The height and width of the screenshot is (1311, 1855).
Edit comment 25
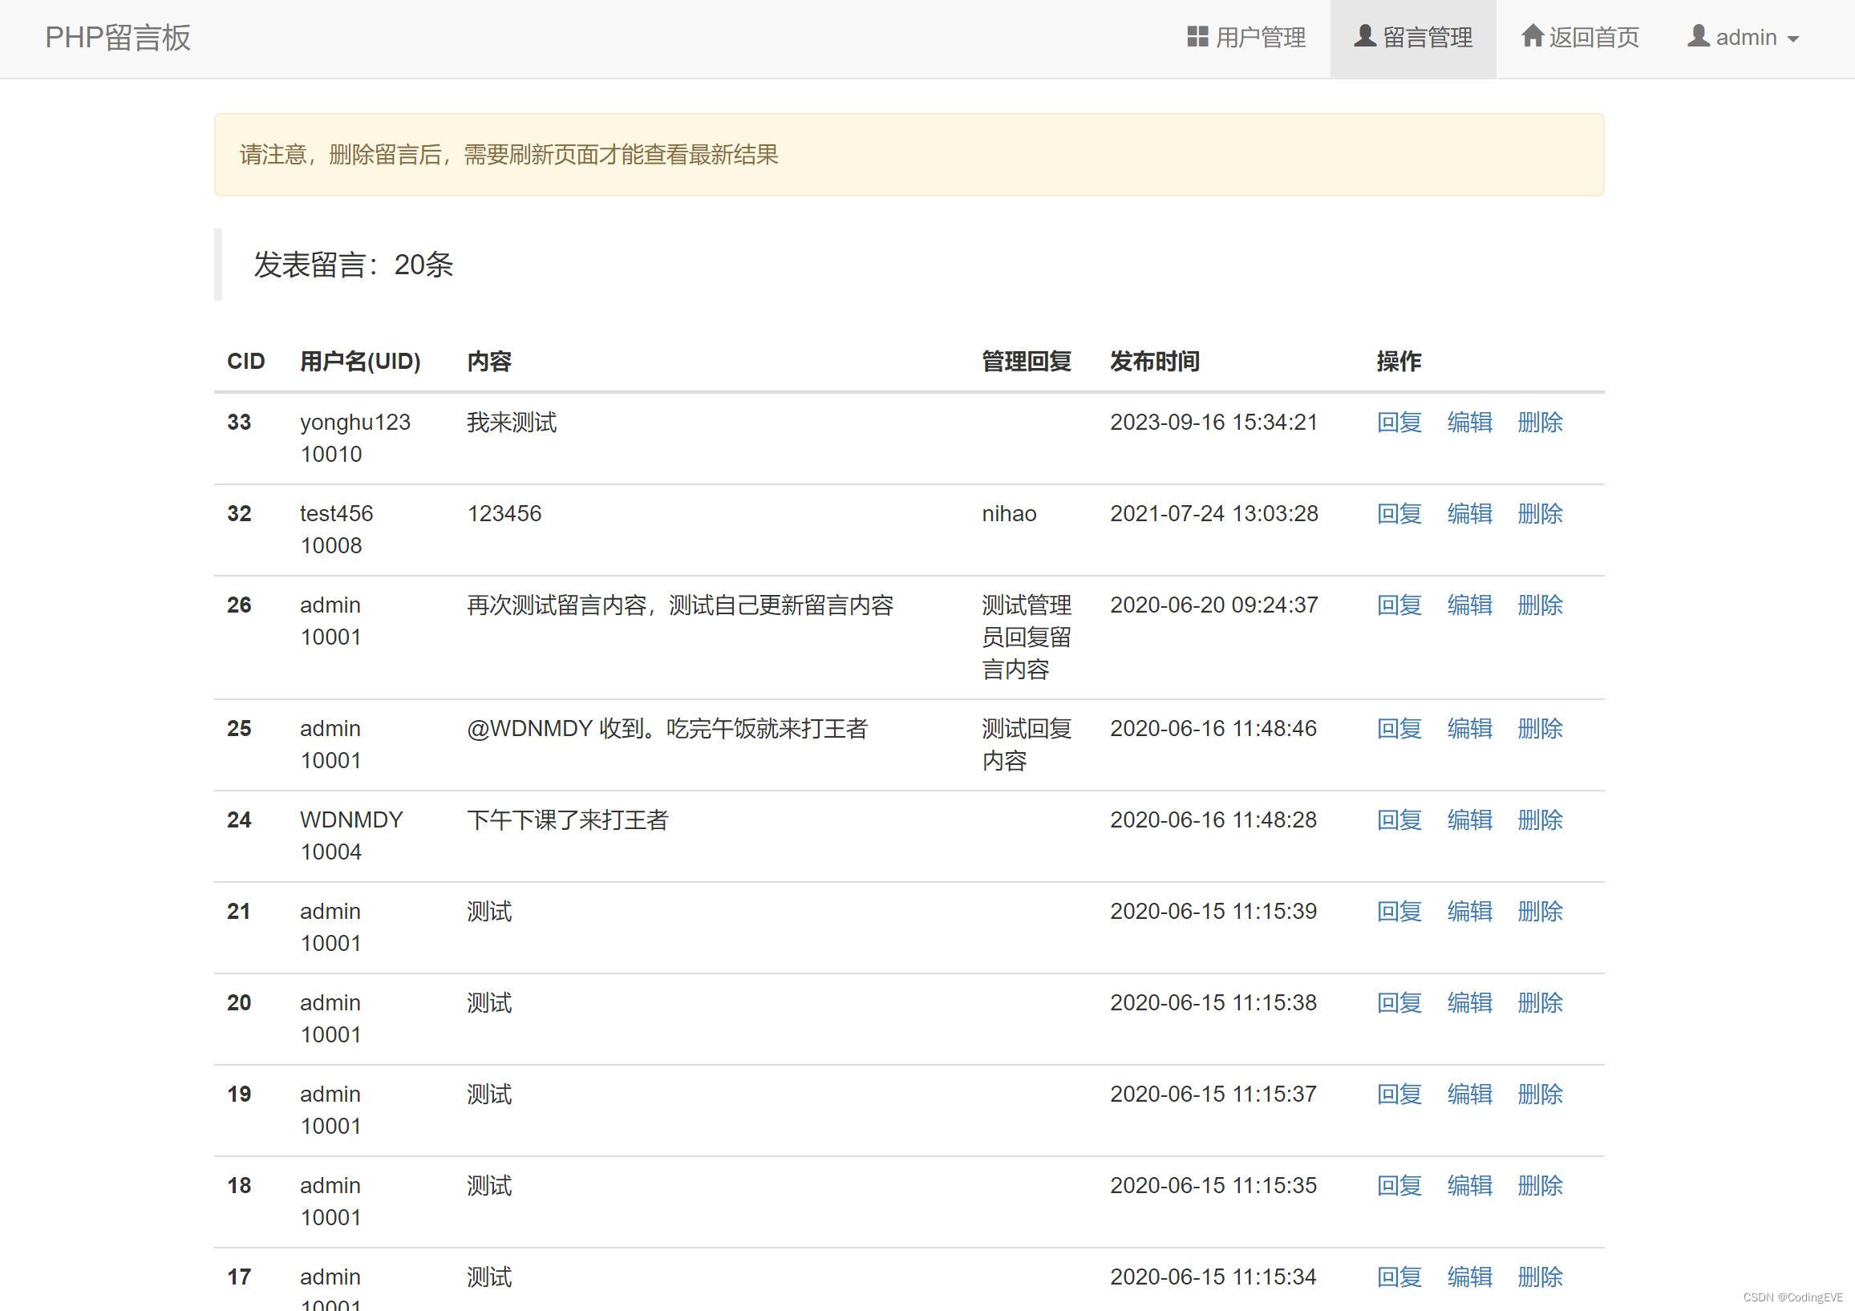(x=1469, y=728)
